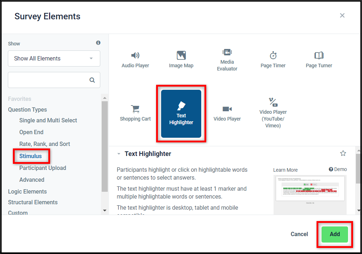Open the Single and Multi Select category
362x254 pixels.
point(48,121)
